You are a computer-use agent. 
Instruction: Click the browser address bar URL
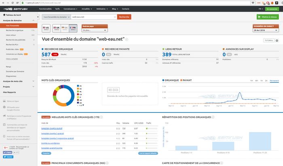[43, 3]
